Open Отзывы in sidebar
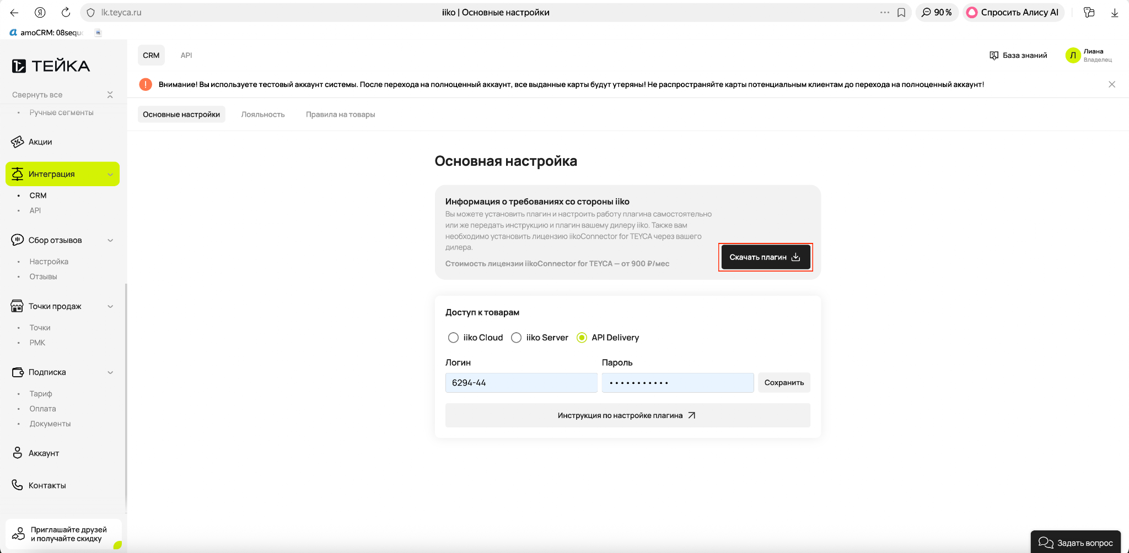 click(43, 276)
